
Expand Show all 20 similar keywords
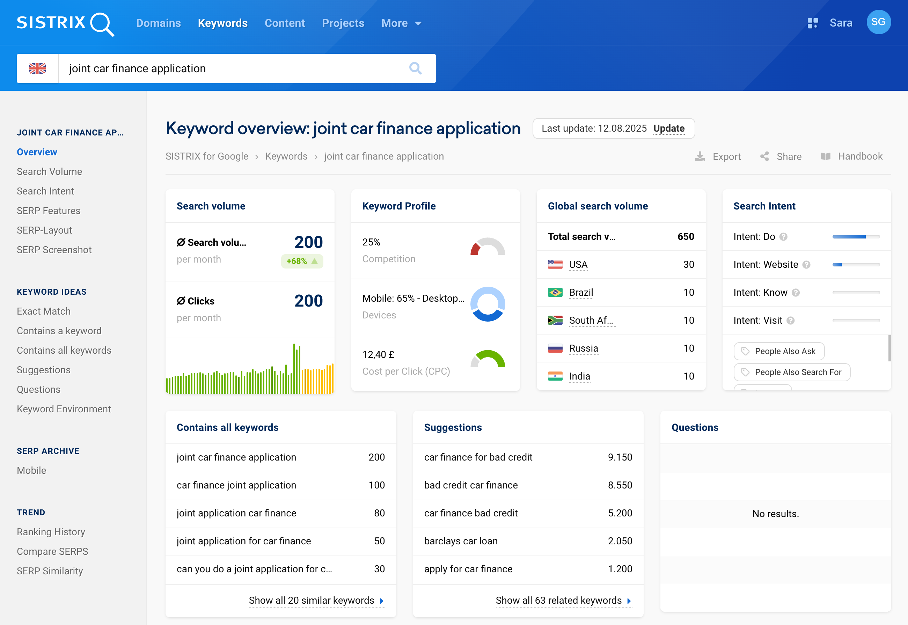[316, 600]
